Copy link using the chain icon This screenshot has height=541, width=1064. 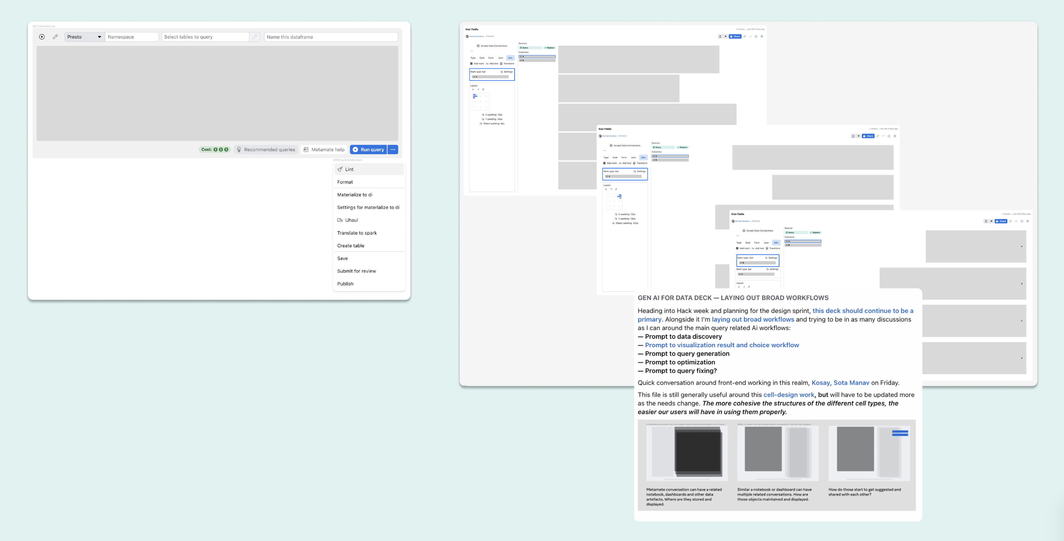coord(745,37)
